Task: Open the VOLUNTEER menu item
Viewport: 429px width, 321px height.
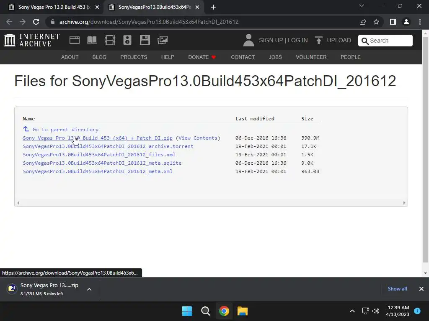Action: pos(311,57)
